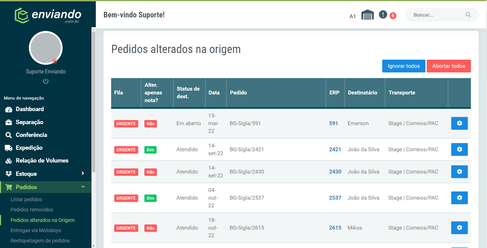Click the search magnifier icon
Viewport: 487px width, 248px height.
tap(468, 15)
